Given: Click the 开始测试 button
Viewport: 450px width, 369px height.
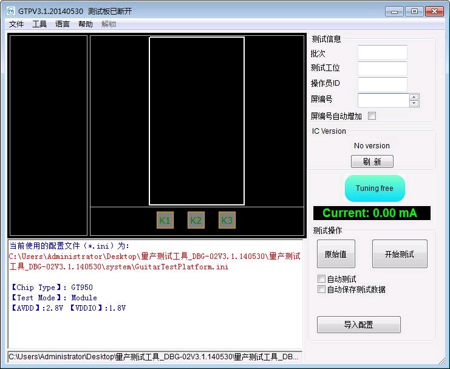Looking at the screenshot, I should click(x=400, y=254).
